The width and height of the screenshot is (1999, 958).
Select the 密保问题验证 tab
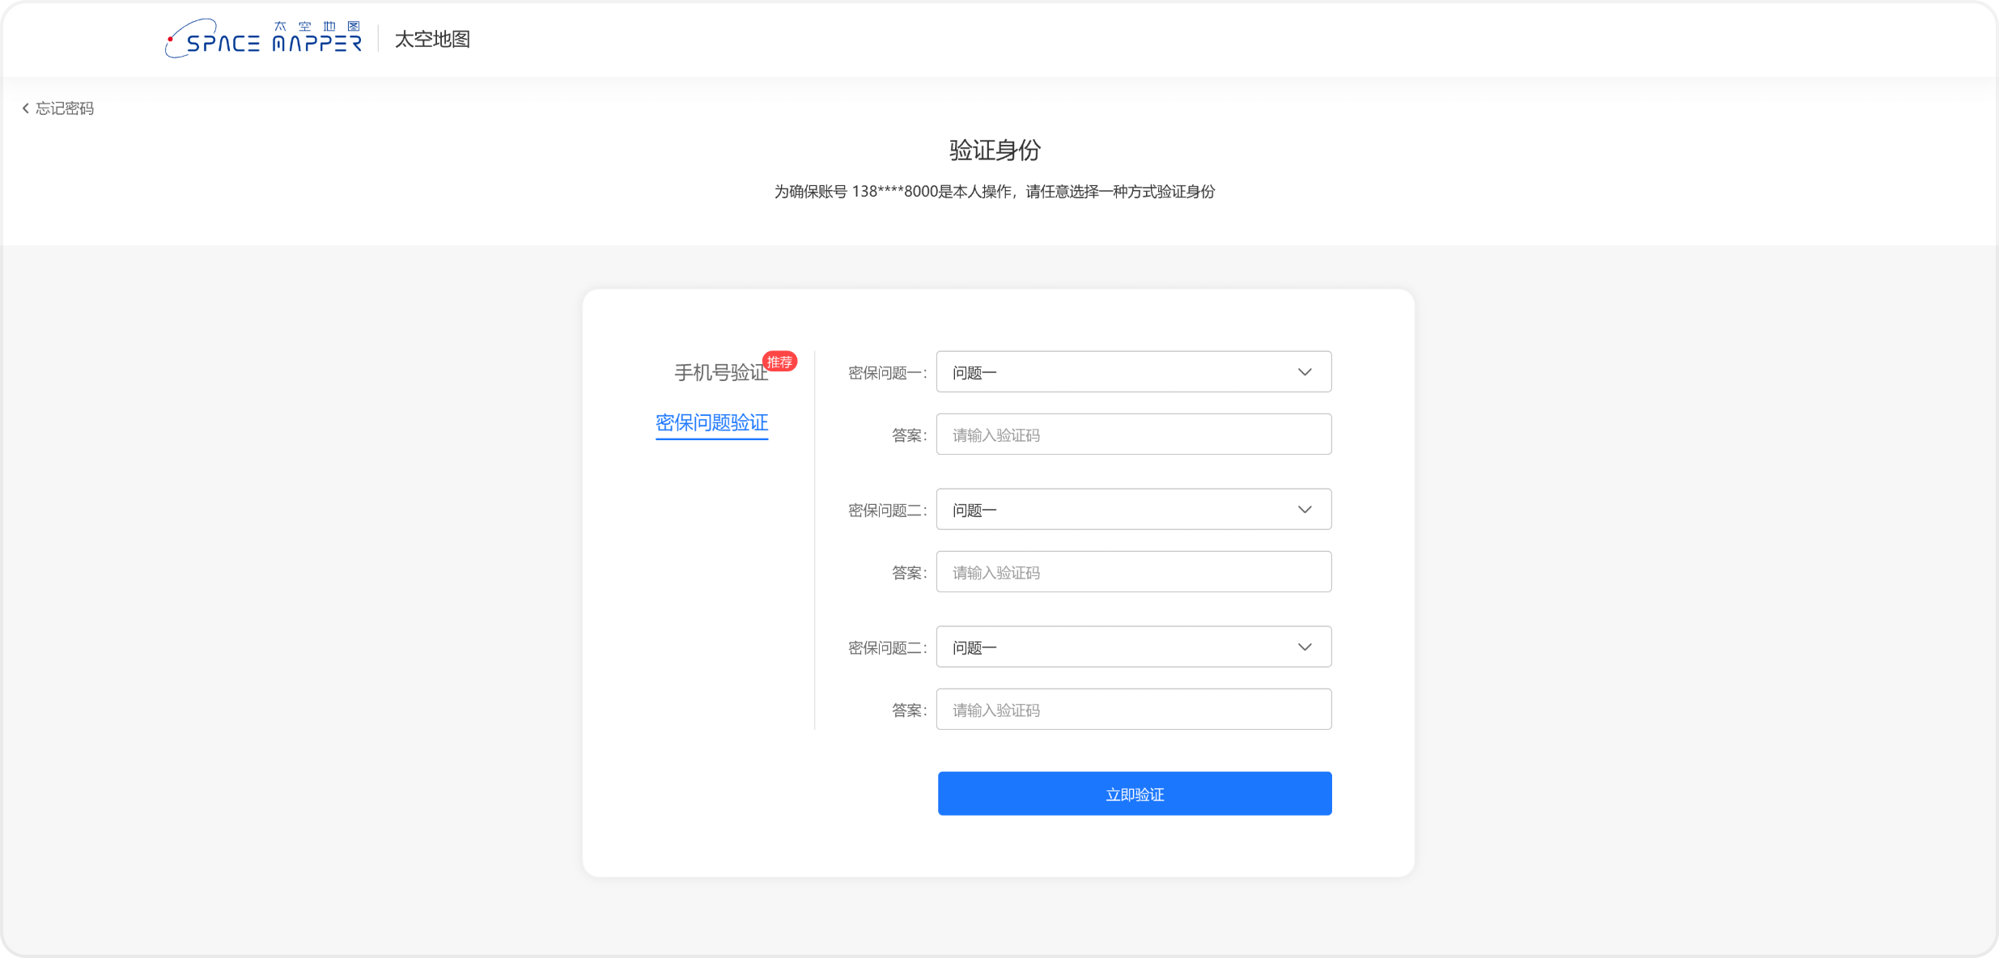click(711, 423)
